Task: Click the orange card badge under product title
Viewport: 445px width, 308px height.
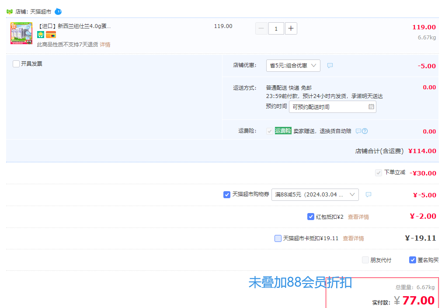Action: pos(51,35)
